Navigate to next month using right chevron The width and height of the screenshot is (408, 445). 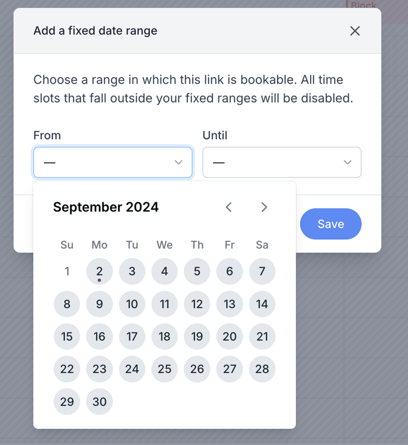click(264, 207)
